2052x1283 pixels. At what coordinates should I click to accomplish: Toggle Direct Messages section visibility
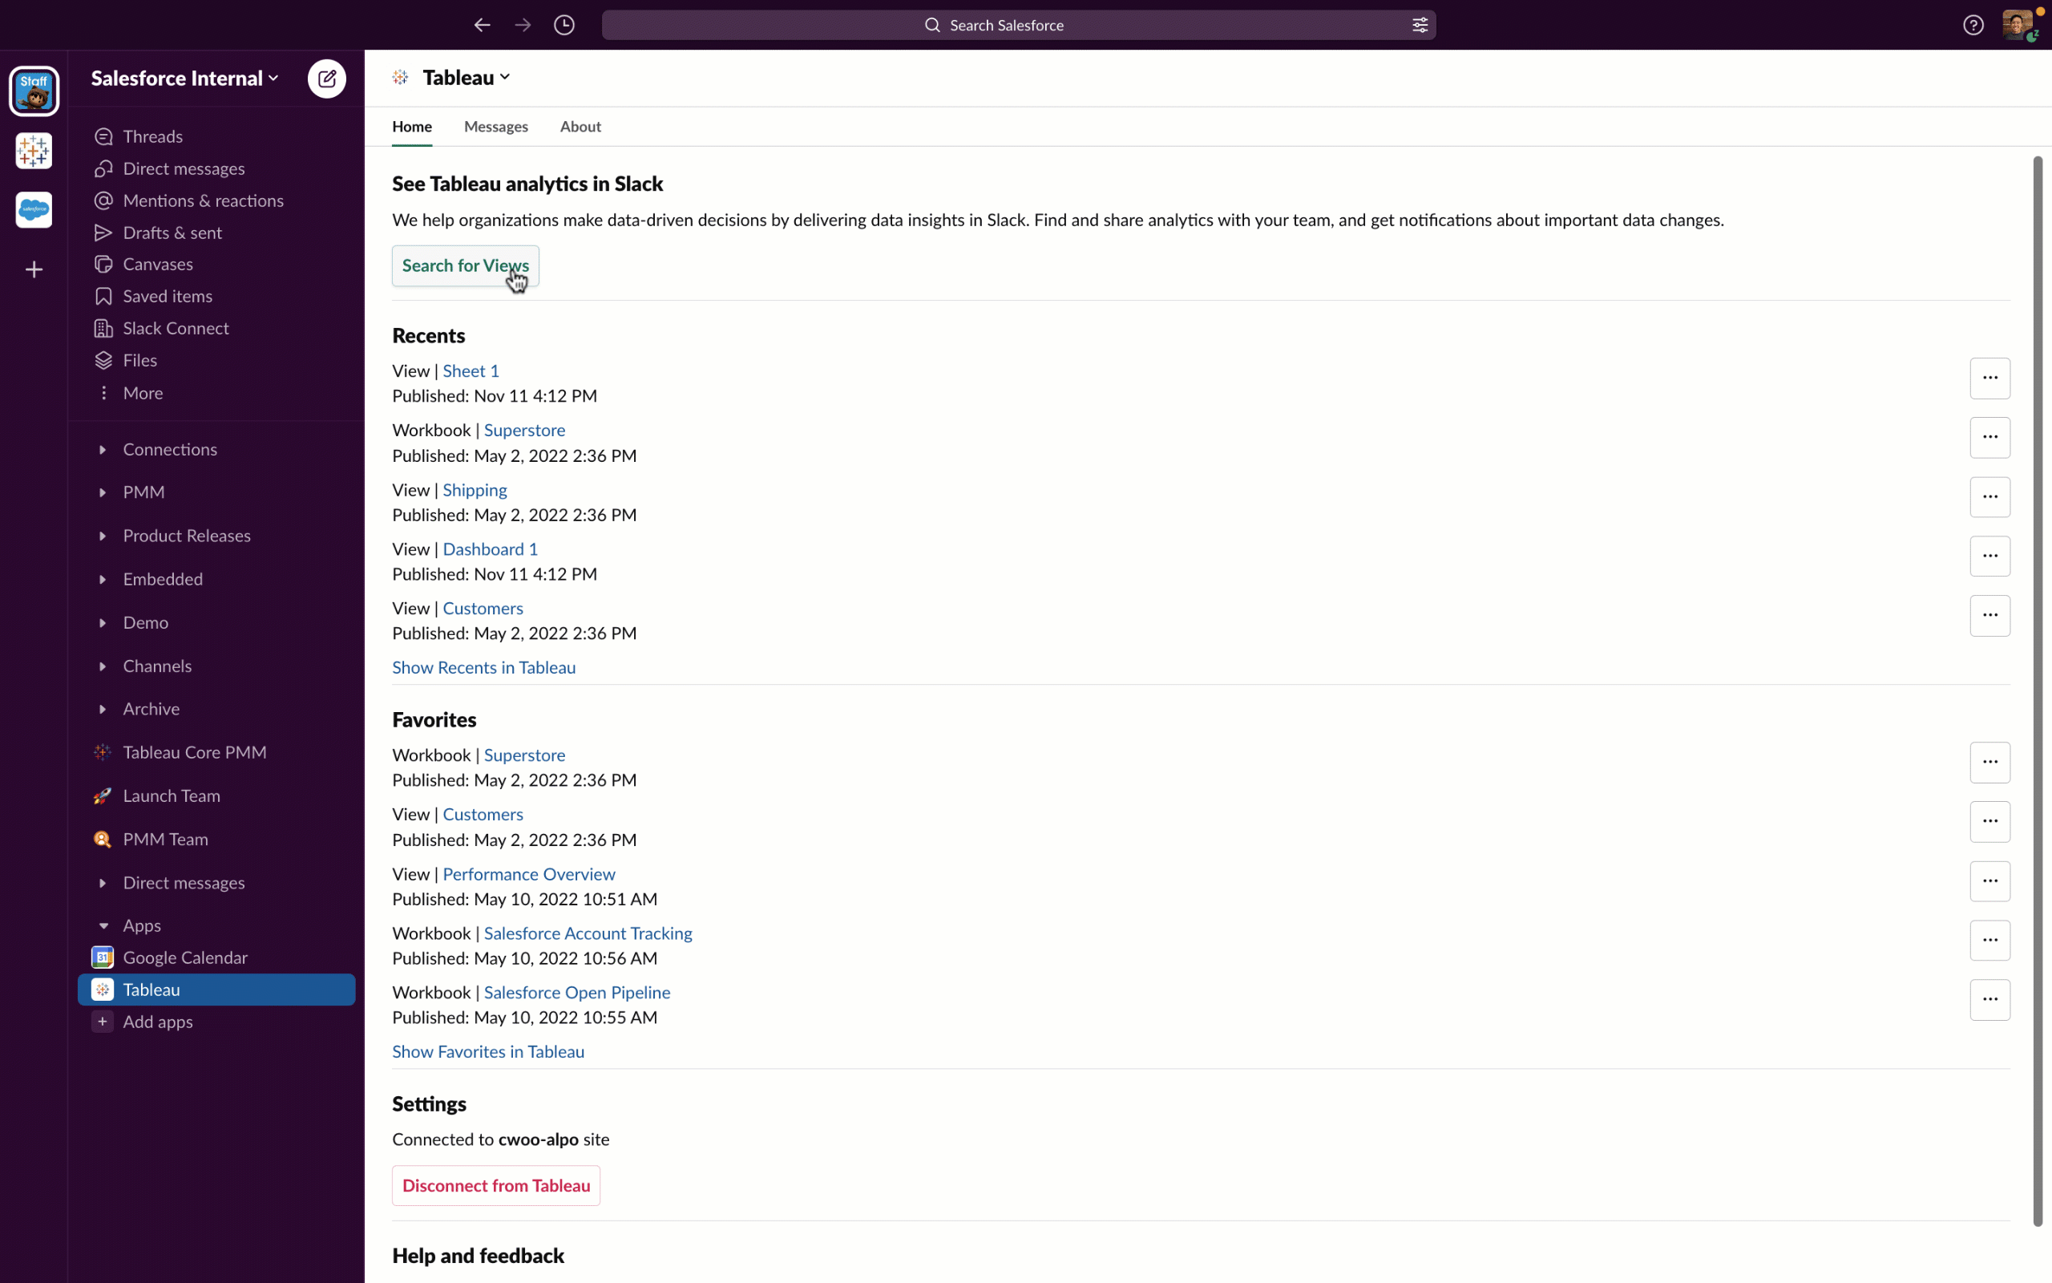100,881
